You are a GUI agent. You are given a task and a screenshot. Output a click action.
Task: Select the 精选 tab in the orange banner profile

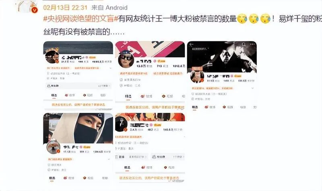click(x=127, y=167)
